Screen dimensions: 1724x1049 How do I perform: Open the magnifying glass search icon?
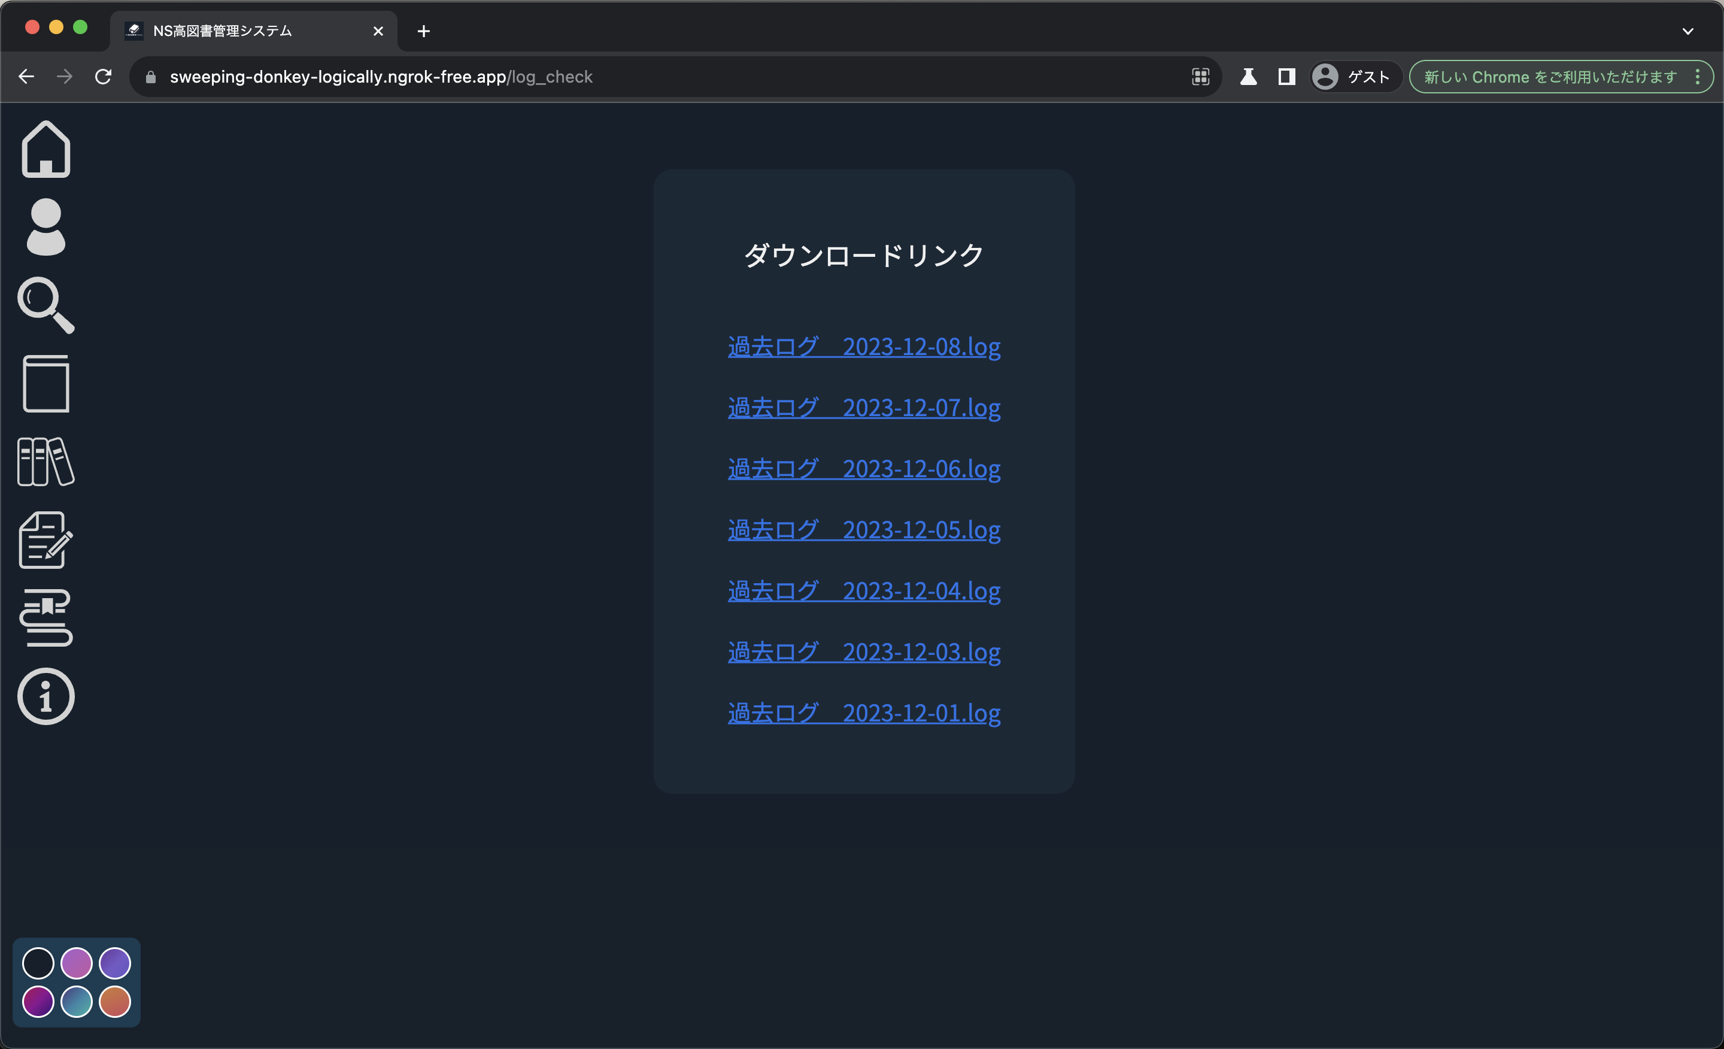46,305
